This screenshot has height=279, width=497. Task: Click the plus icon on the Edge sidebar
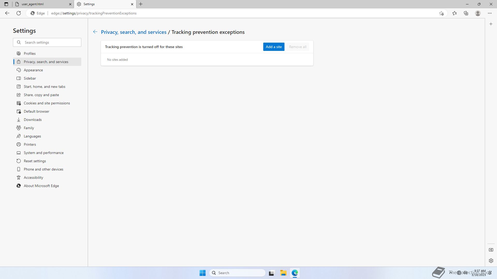491,24
